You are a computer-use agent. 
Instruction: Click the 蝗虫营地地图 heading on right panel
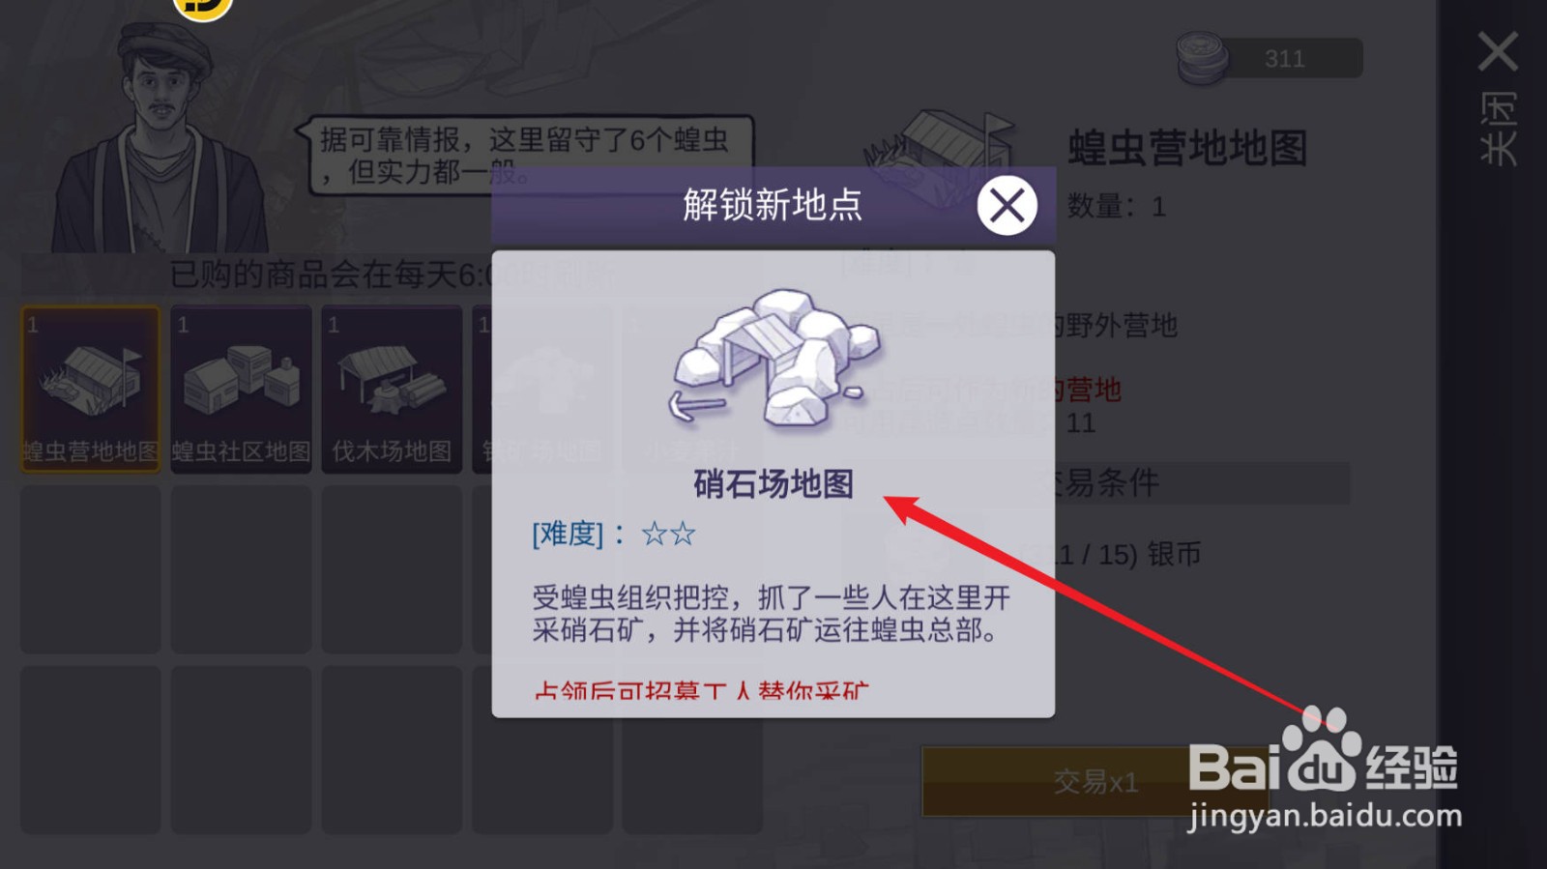coord(1187,149)
